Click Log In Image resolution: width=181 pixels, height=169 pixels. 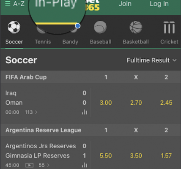[159, 4]
